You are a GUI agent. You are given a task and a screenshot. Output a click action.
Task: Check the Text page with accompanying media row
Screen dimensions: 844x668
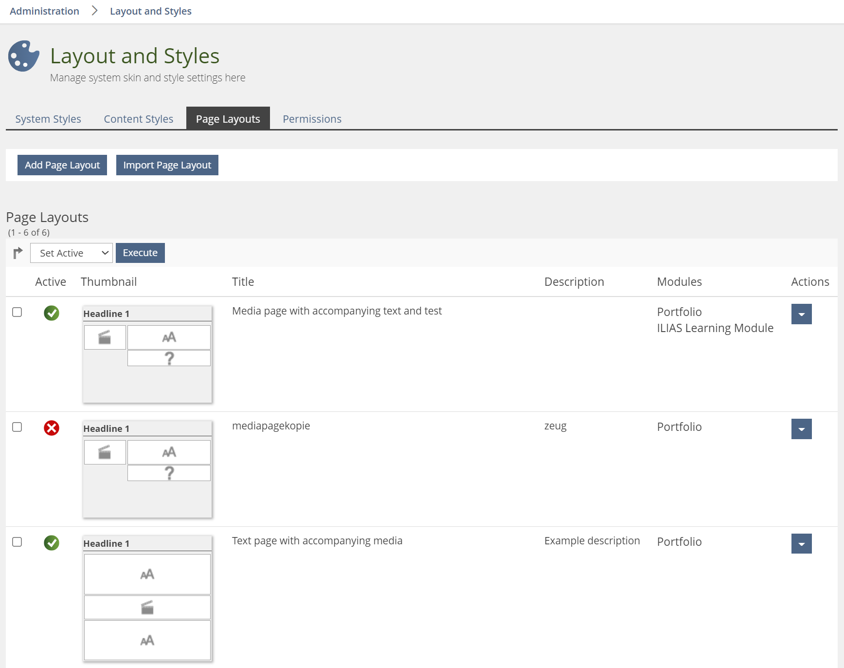click(x=17, y=542)
